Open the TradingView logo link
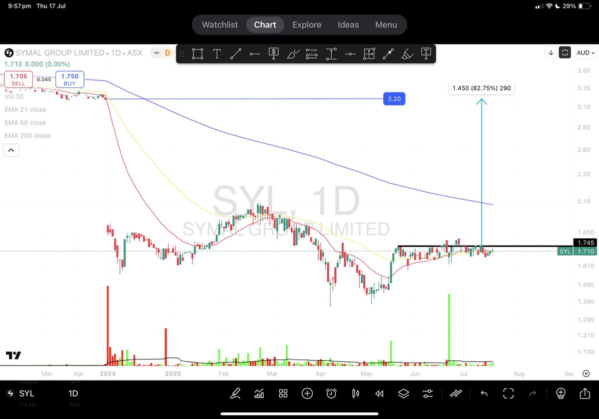The image size is (599, 419). (x=13, y=355)
